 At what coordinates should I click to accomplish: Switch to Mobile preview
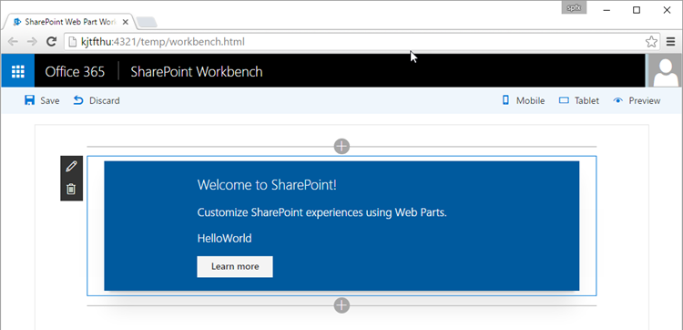pos(523,100)
